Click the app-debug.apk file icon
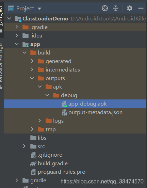 (64, 104)
